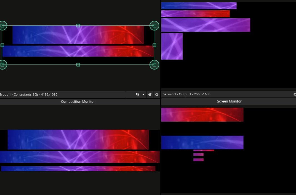Click the bottom-right corner transform handle

pyautogui.click(x=154, y=65)
